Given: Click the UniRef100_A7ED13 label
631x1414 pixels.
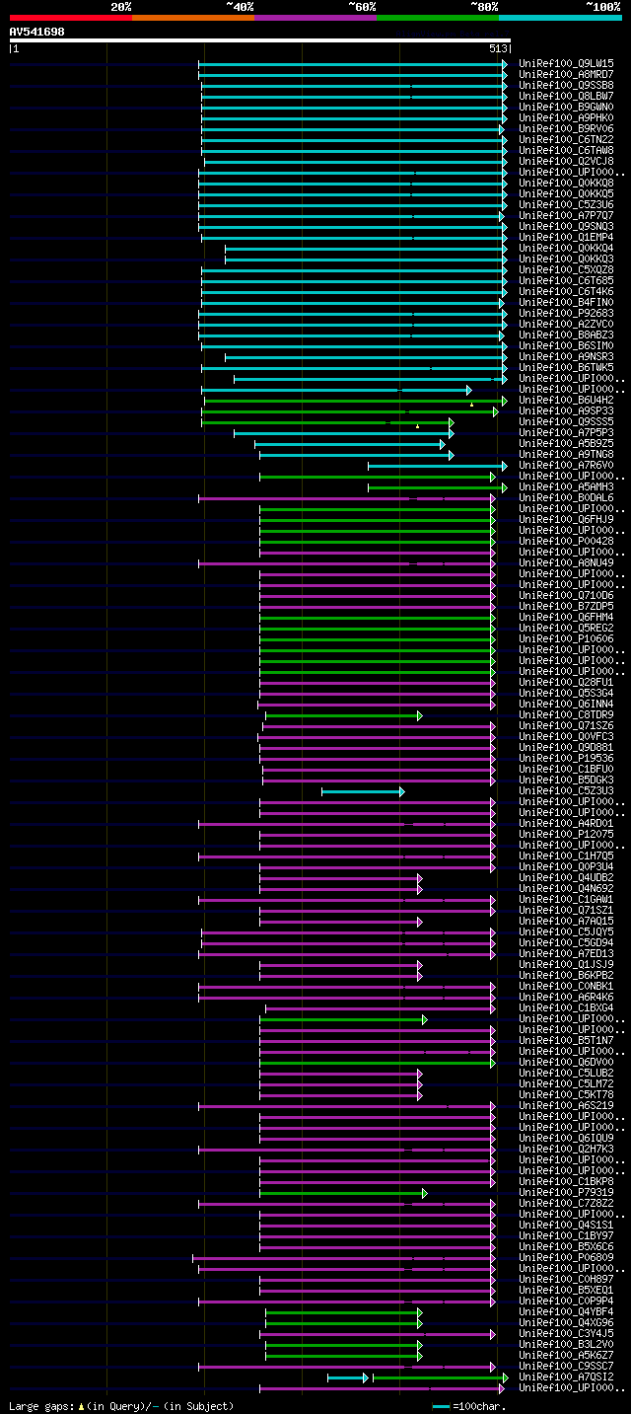Looking at the screenshot, I should click(x=566, y=953).
